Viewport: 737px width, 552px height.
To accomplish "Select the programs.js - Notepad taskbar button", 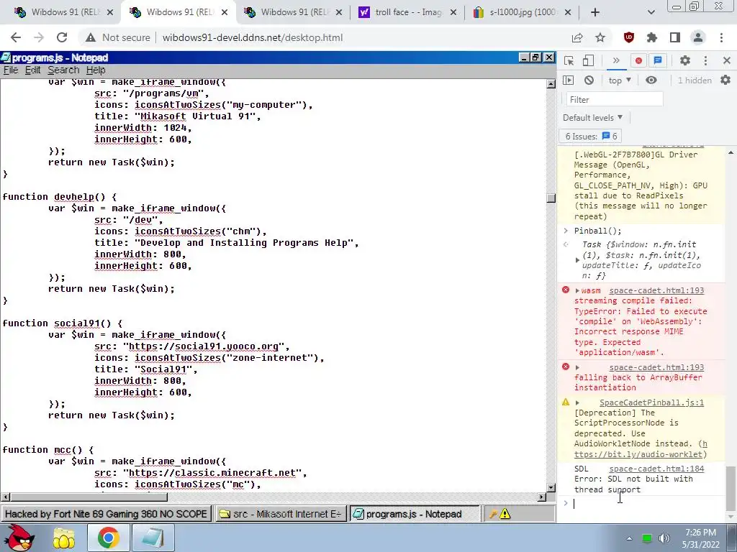I will tap(414, 514).
